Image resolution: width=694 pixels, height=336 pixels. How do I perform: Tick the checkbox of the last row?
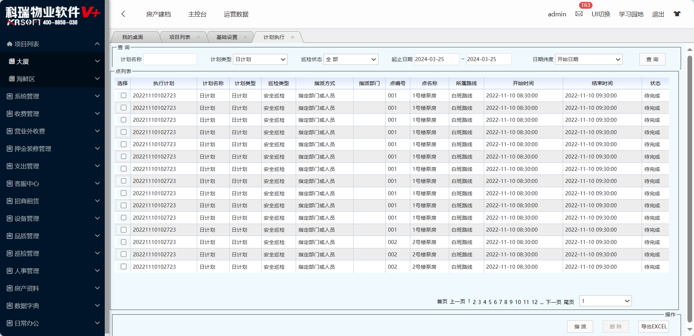point(124,267)
